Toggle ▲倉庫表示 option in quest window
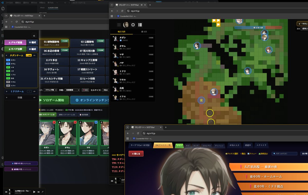 [263, 154]
